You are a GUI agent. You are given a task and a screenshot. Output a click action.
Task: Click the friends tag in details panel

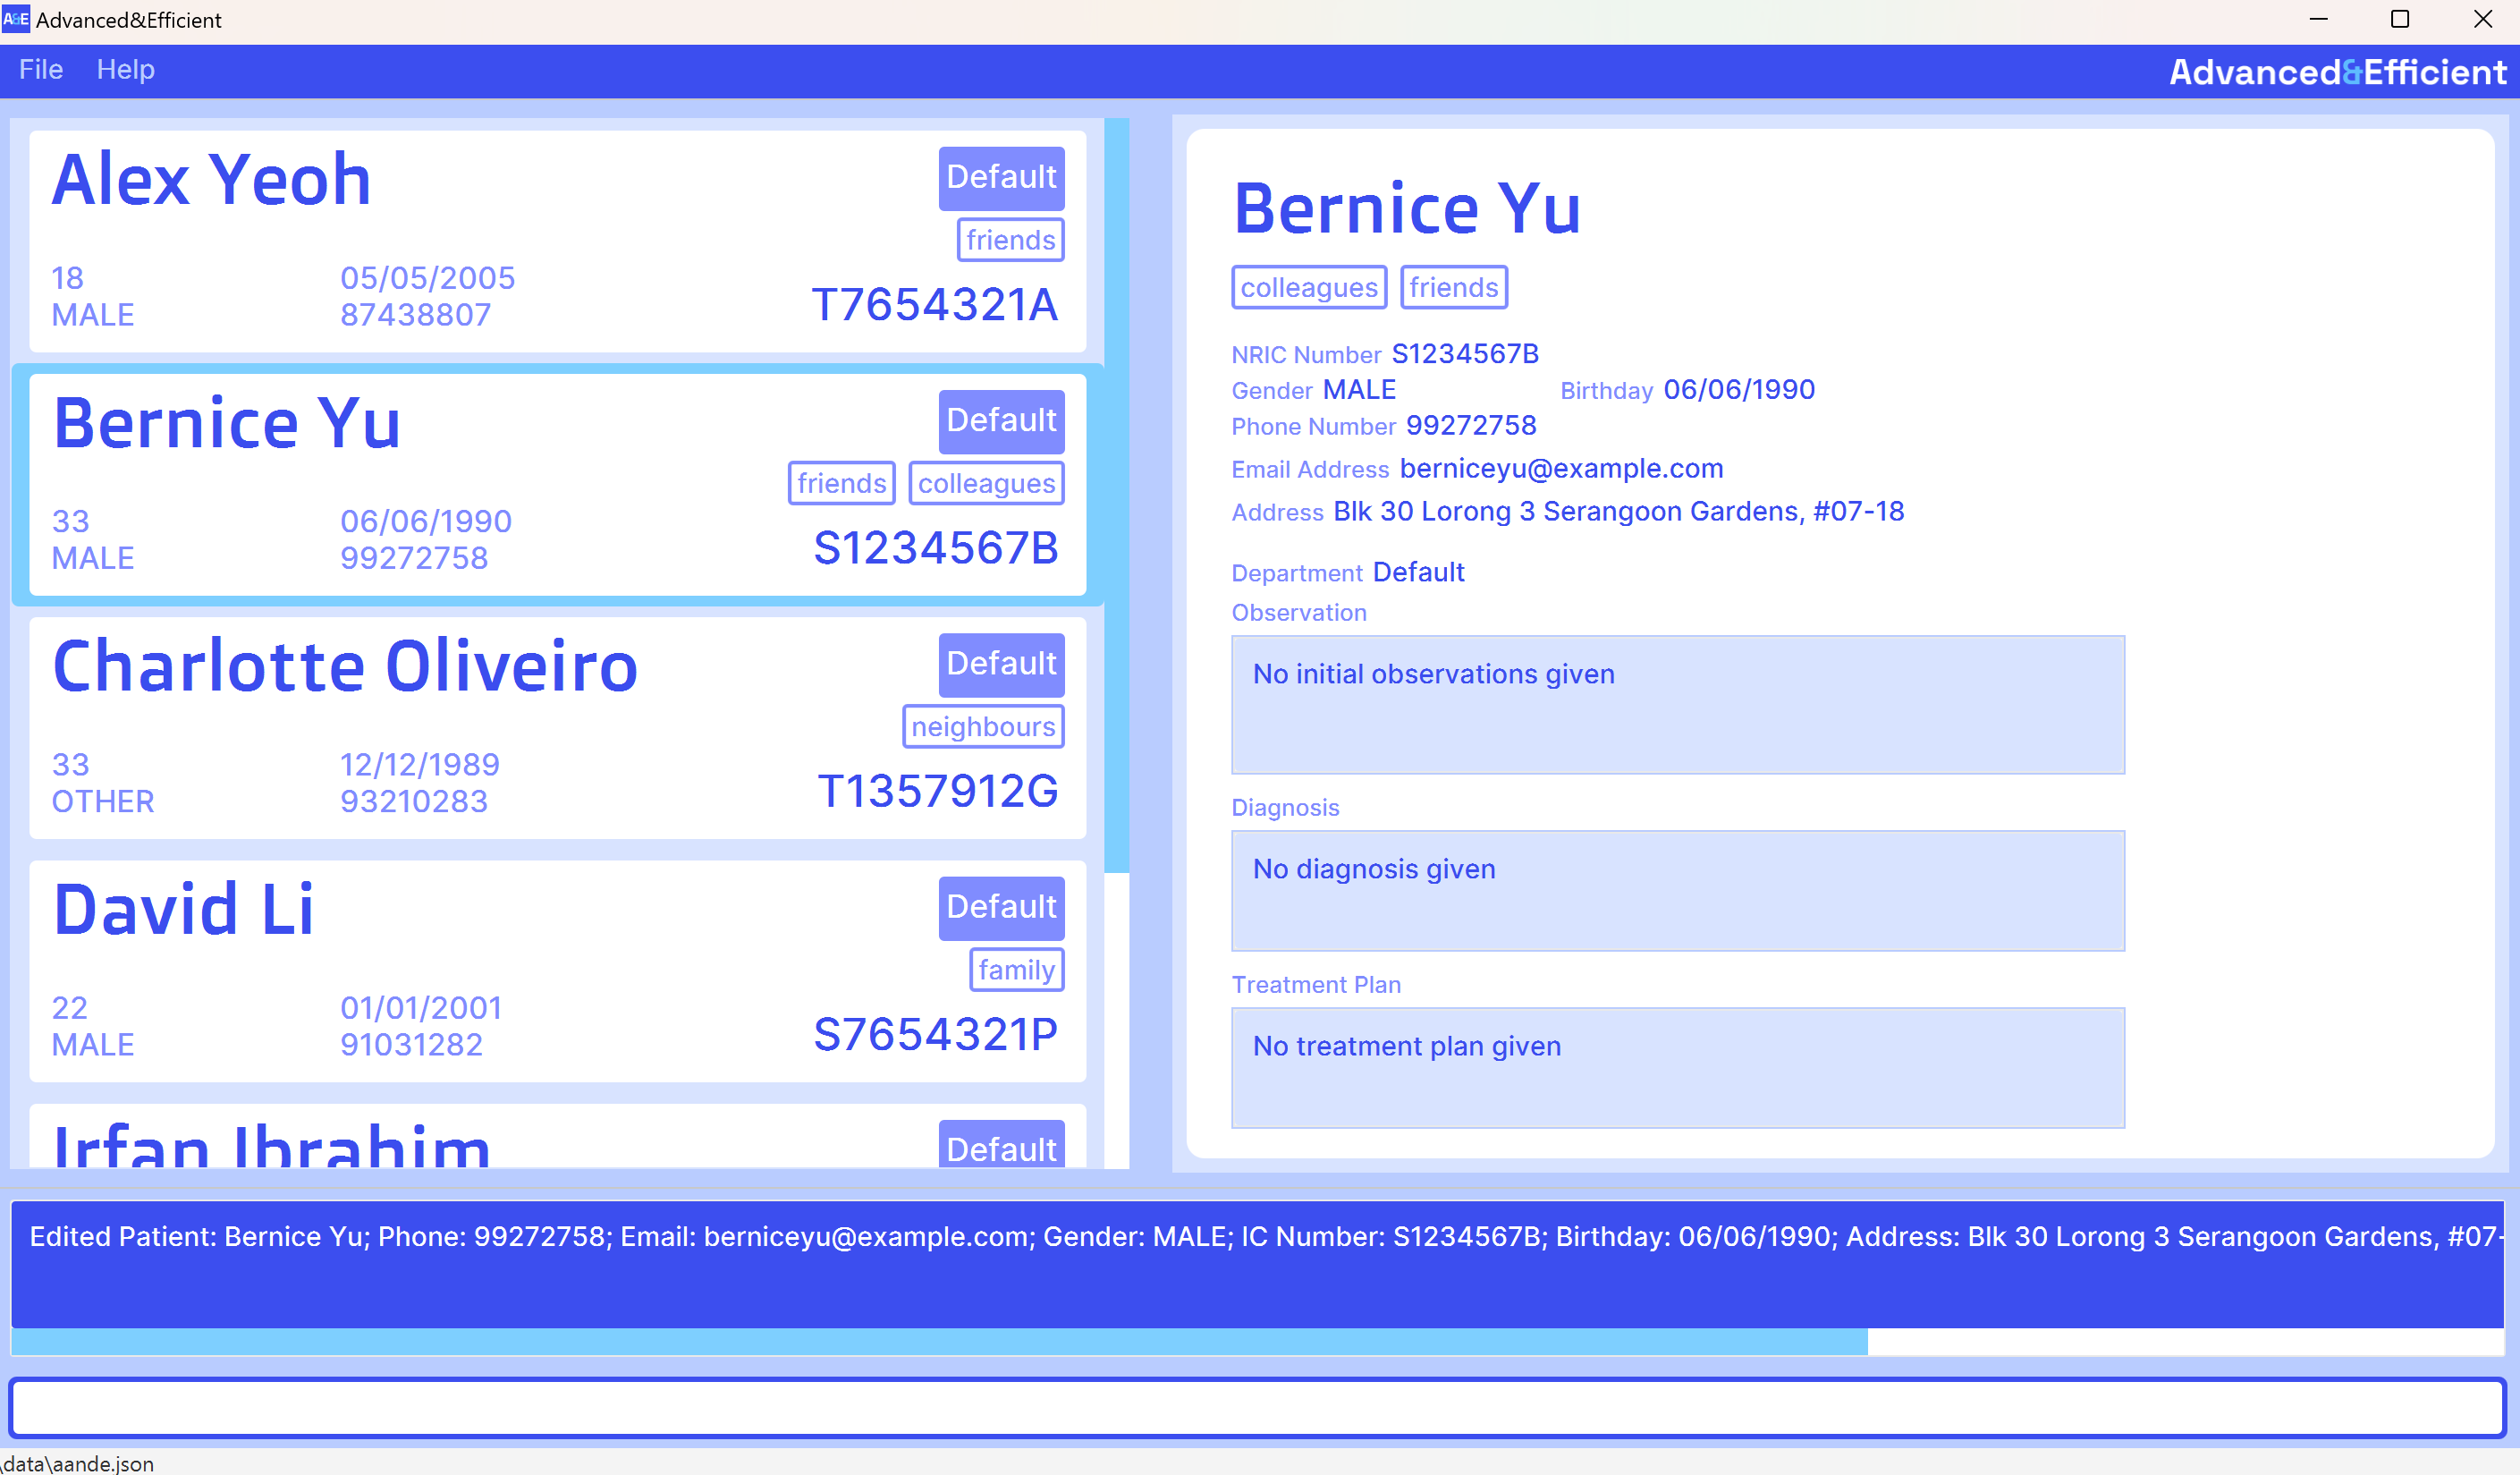(x=1453, y=288)
